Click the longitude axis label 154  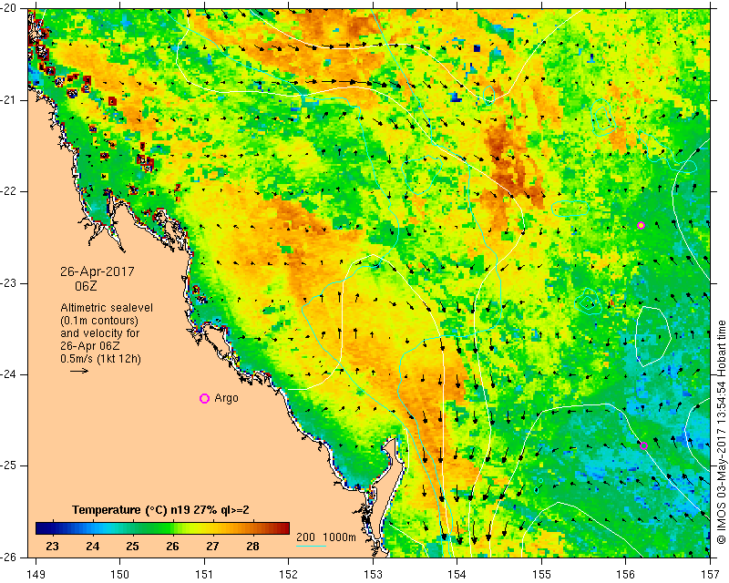point(457,575)
